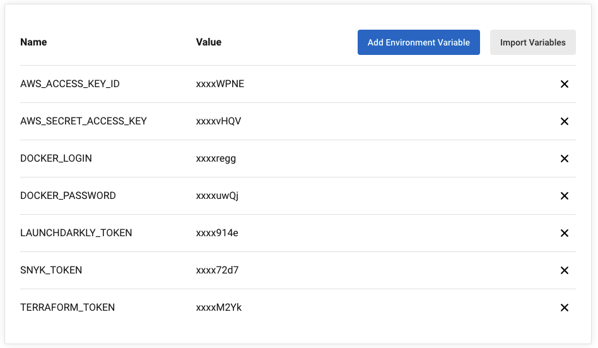Click the Value column header
The height and width of the screenshot is (348, 598).
pos(209,42)
